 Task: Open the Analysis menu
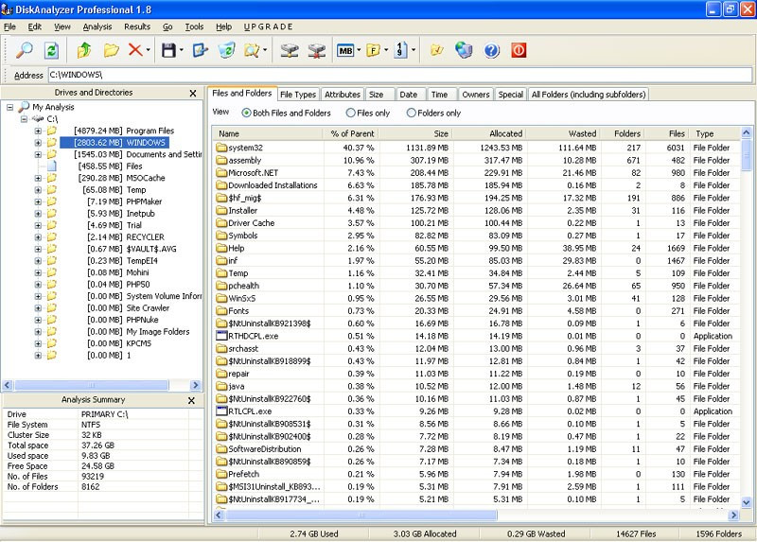[97, 27]
